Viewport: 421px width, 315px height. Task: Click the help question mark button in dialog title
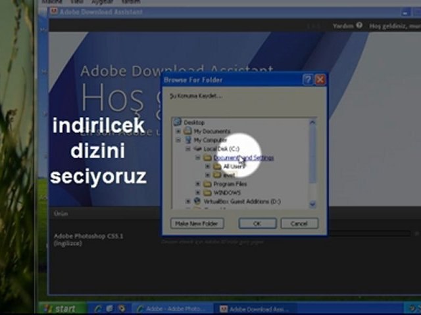(x=308, y=79)
